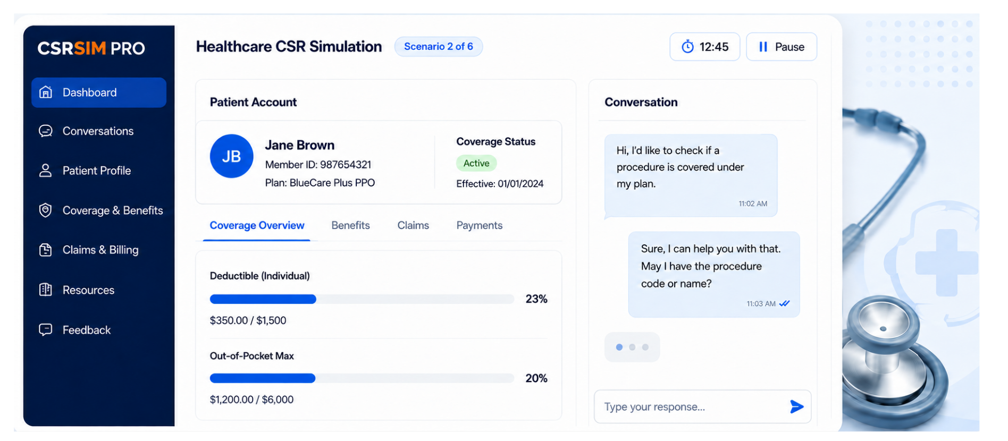Go to Patient Profile

click(x=99, y=171)
